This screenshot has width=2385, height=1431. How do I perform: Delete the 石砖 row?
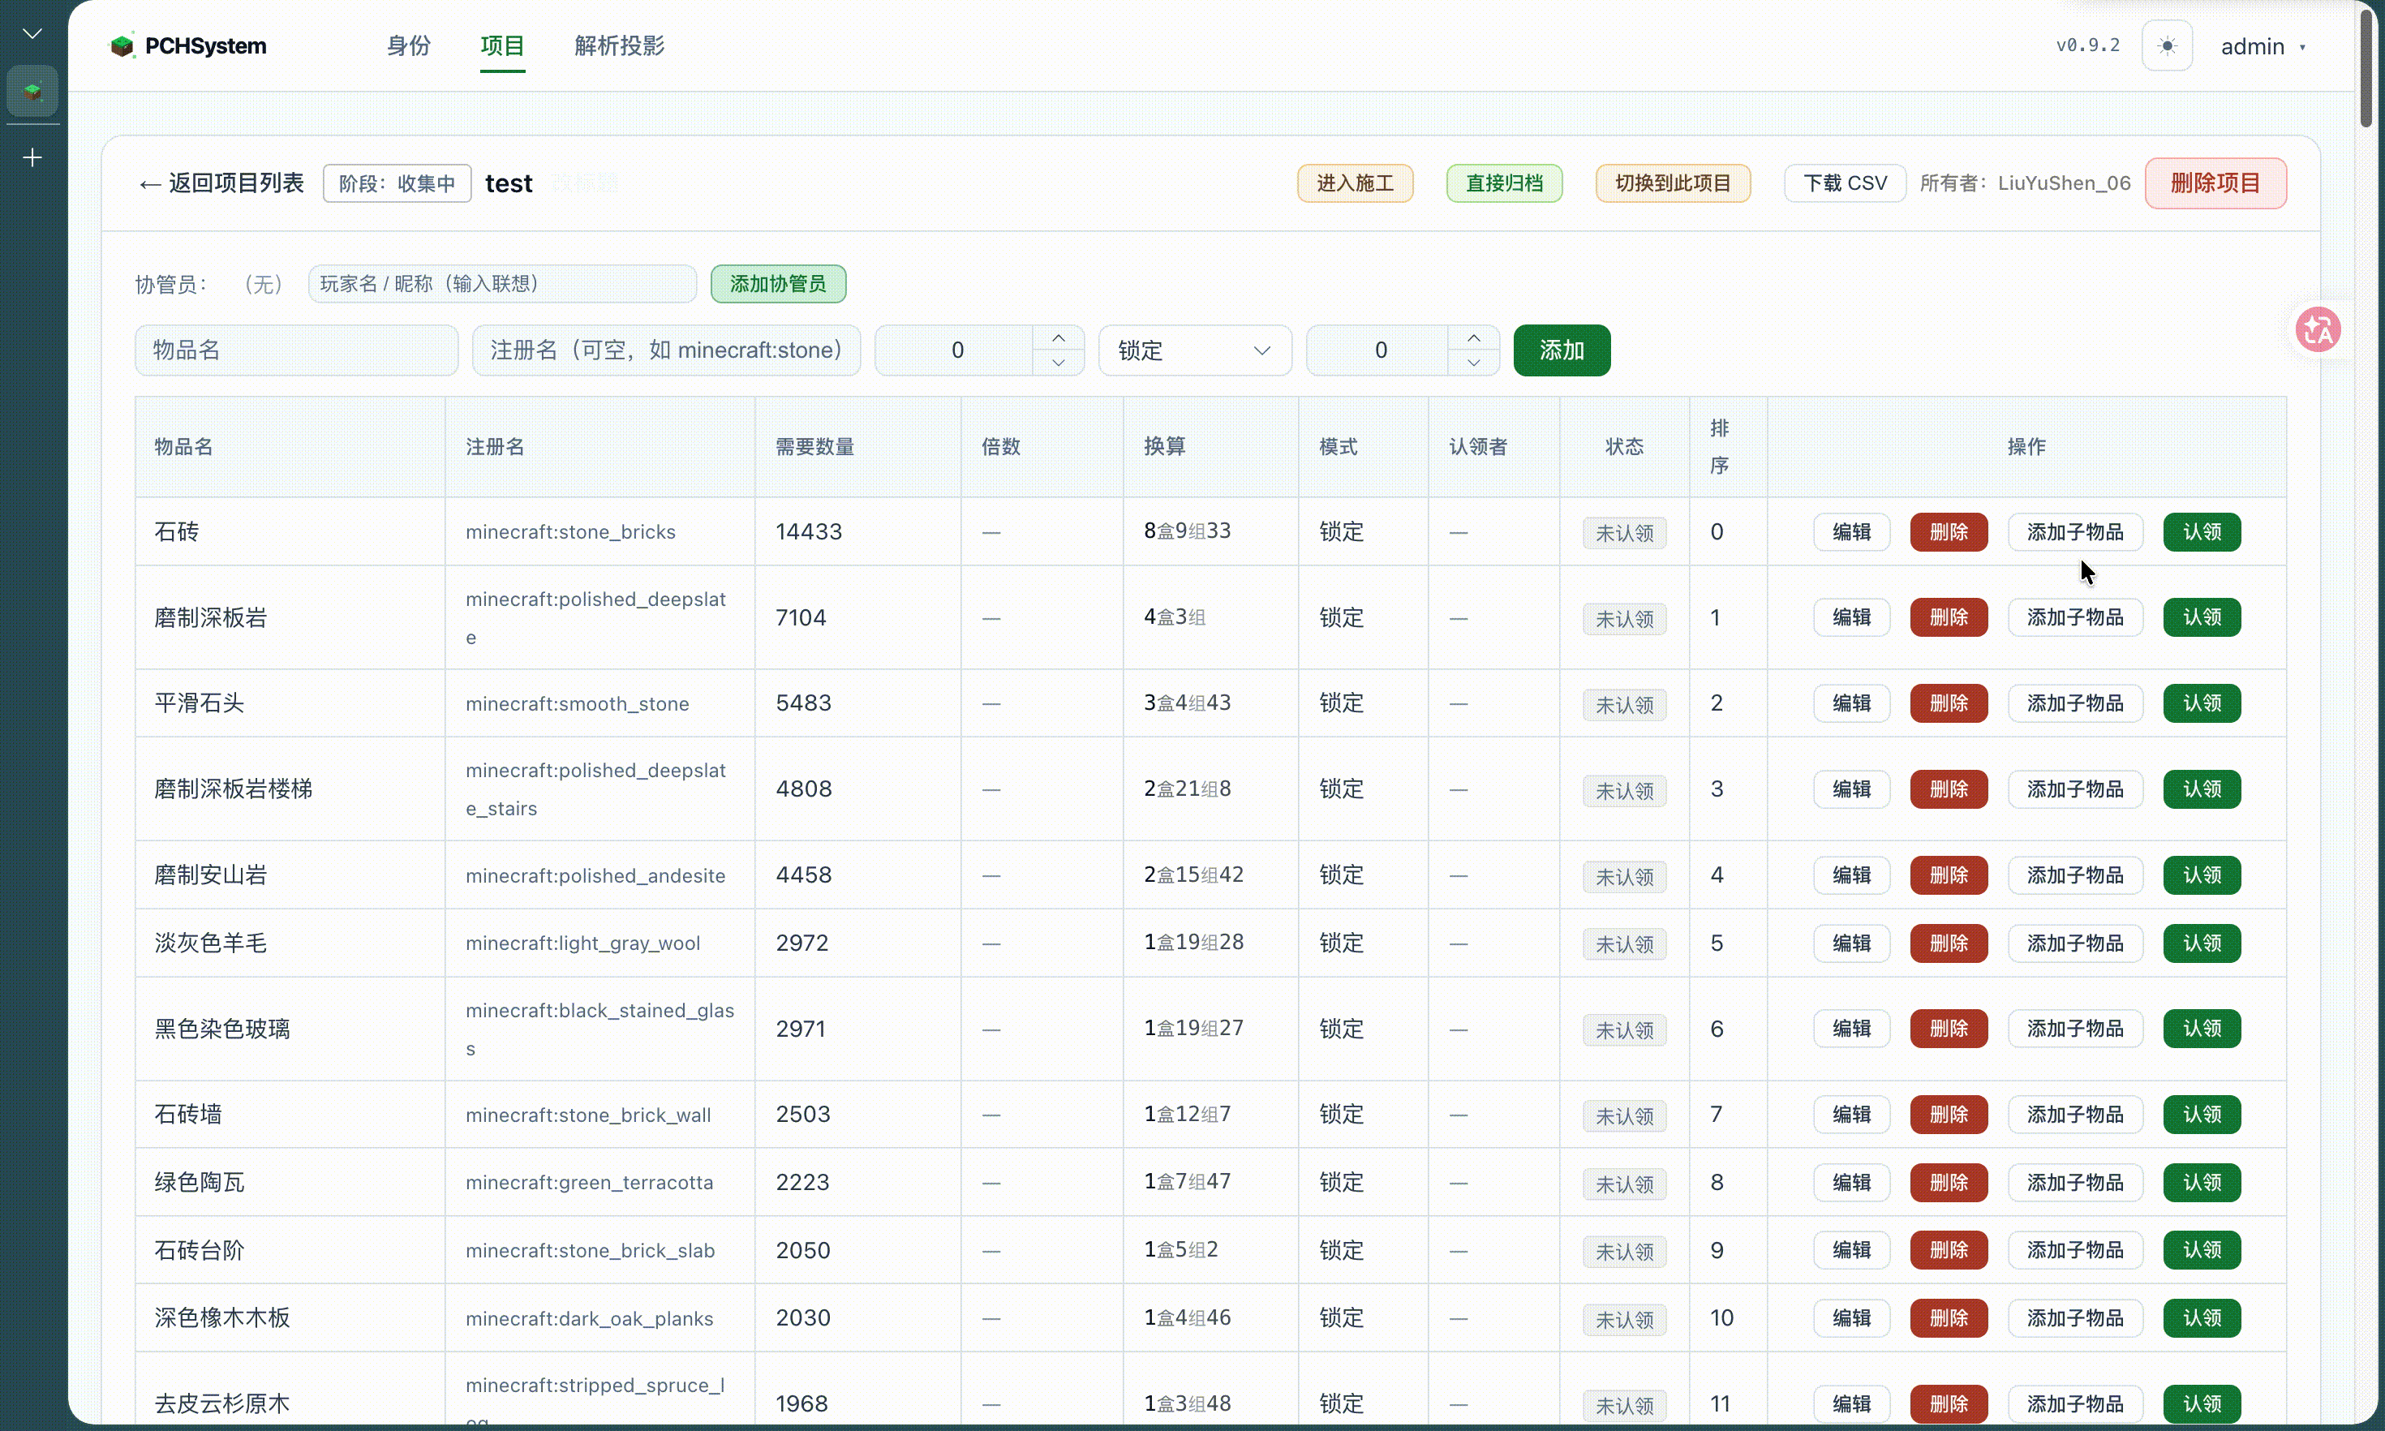point(1949,532)
